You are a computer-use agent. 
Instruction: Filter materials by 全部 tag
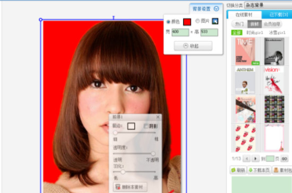237,33
